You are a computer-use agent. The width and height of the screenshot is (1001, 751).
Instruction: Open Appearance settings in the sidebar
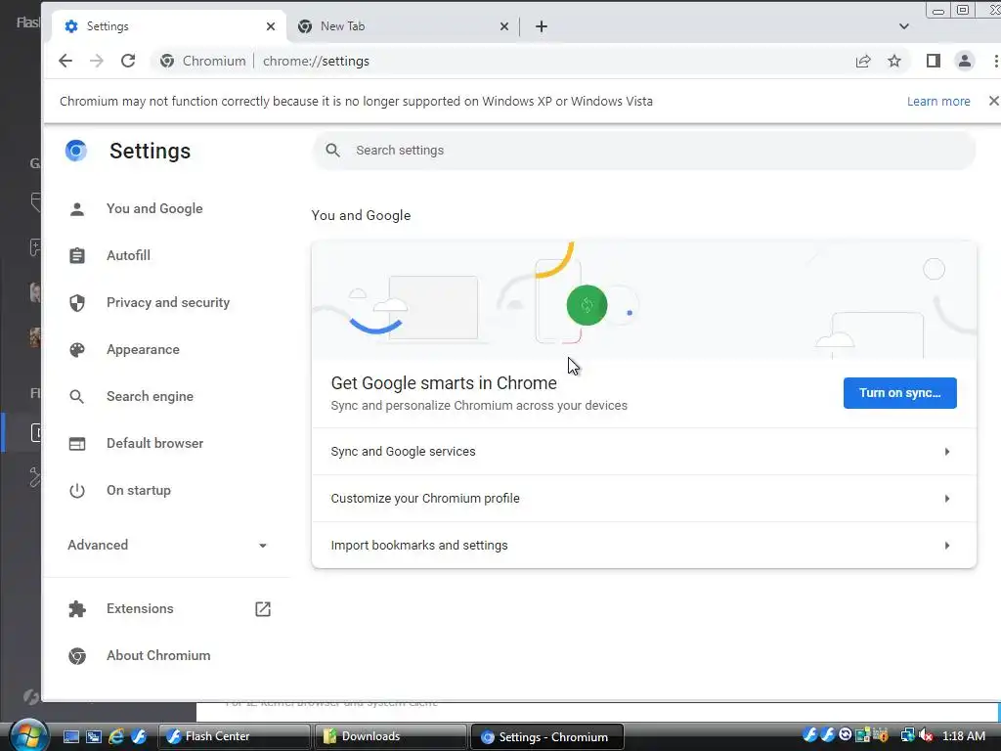pyautogui.click(x=143, y=349)
